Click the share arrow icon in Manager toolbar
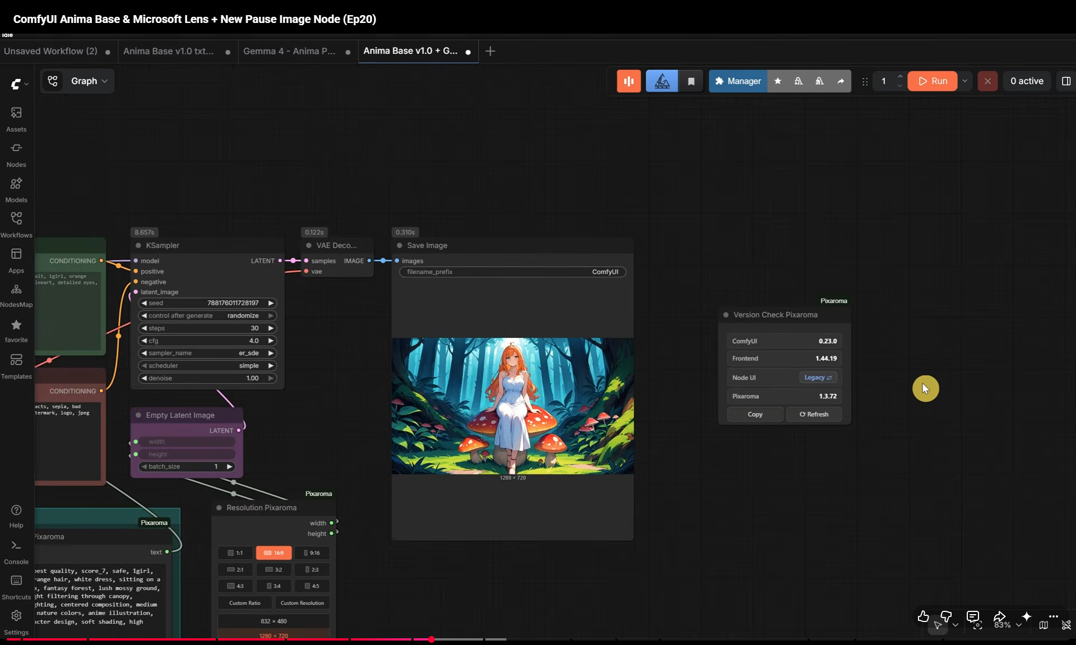The image size is (1076, 645). point(841,81)
